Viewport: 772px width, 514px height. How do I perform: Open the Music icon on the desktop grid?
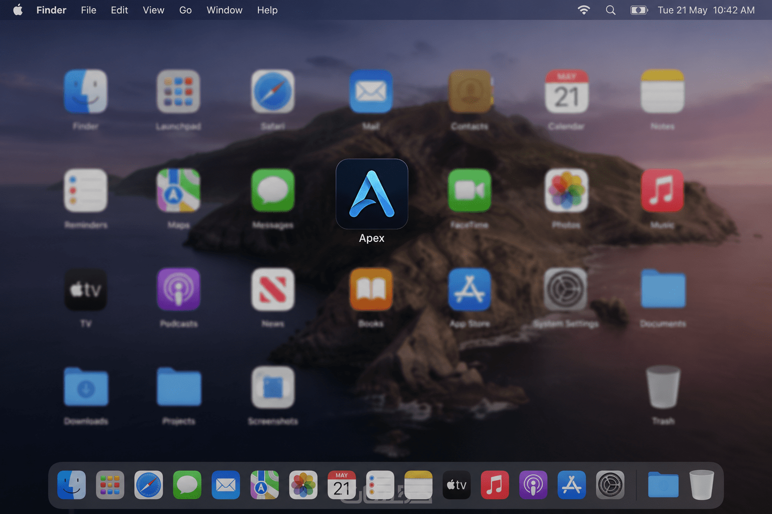pyautogui.click(x=662, y=190)
